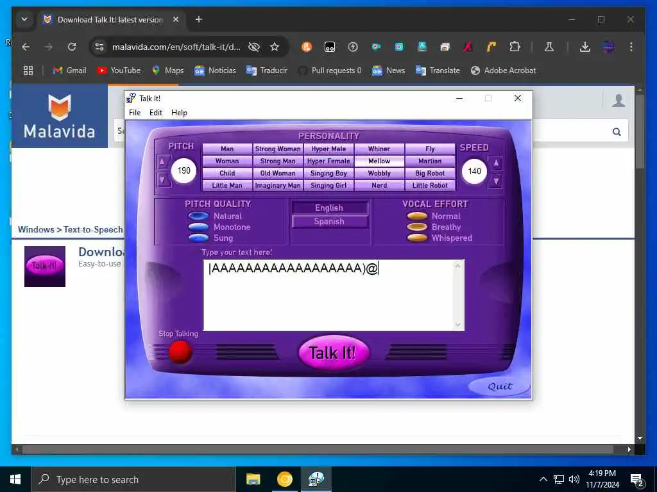Image resolution: width=657 pixels, height=492 pixels.
Task: Select Strong Man personality
Action: coord(278,161)
